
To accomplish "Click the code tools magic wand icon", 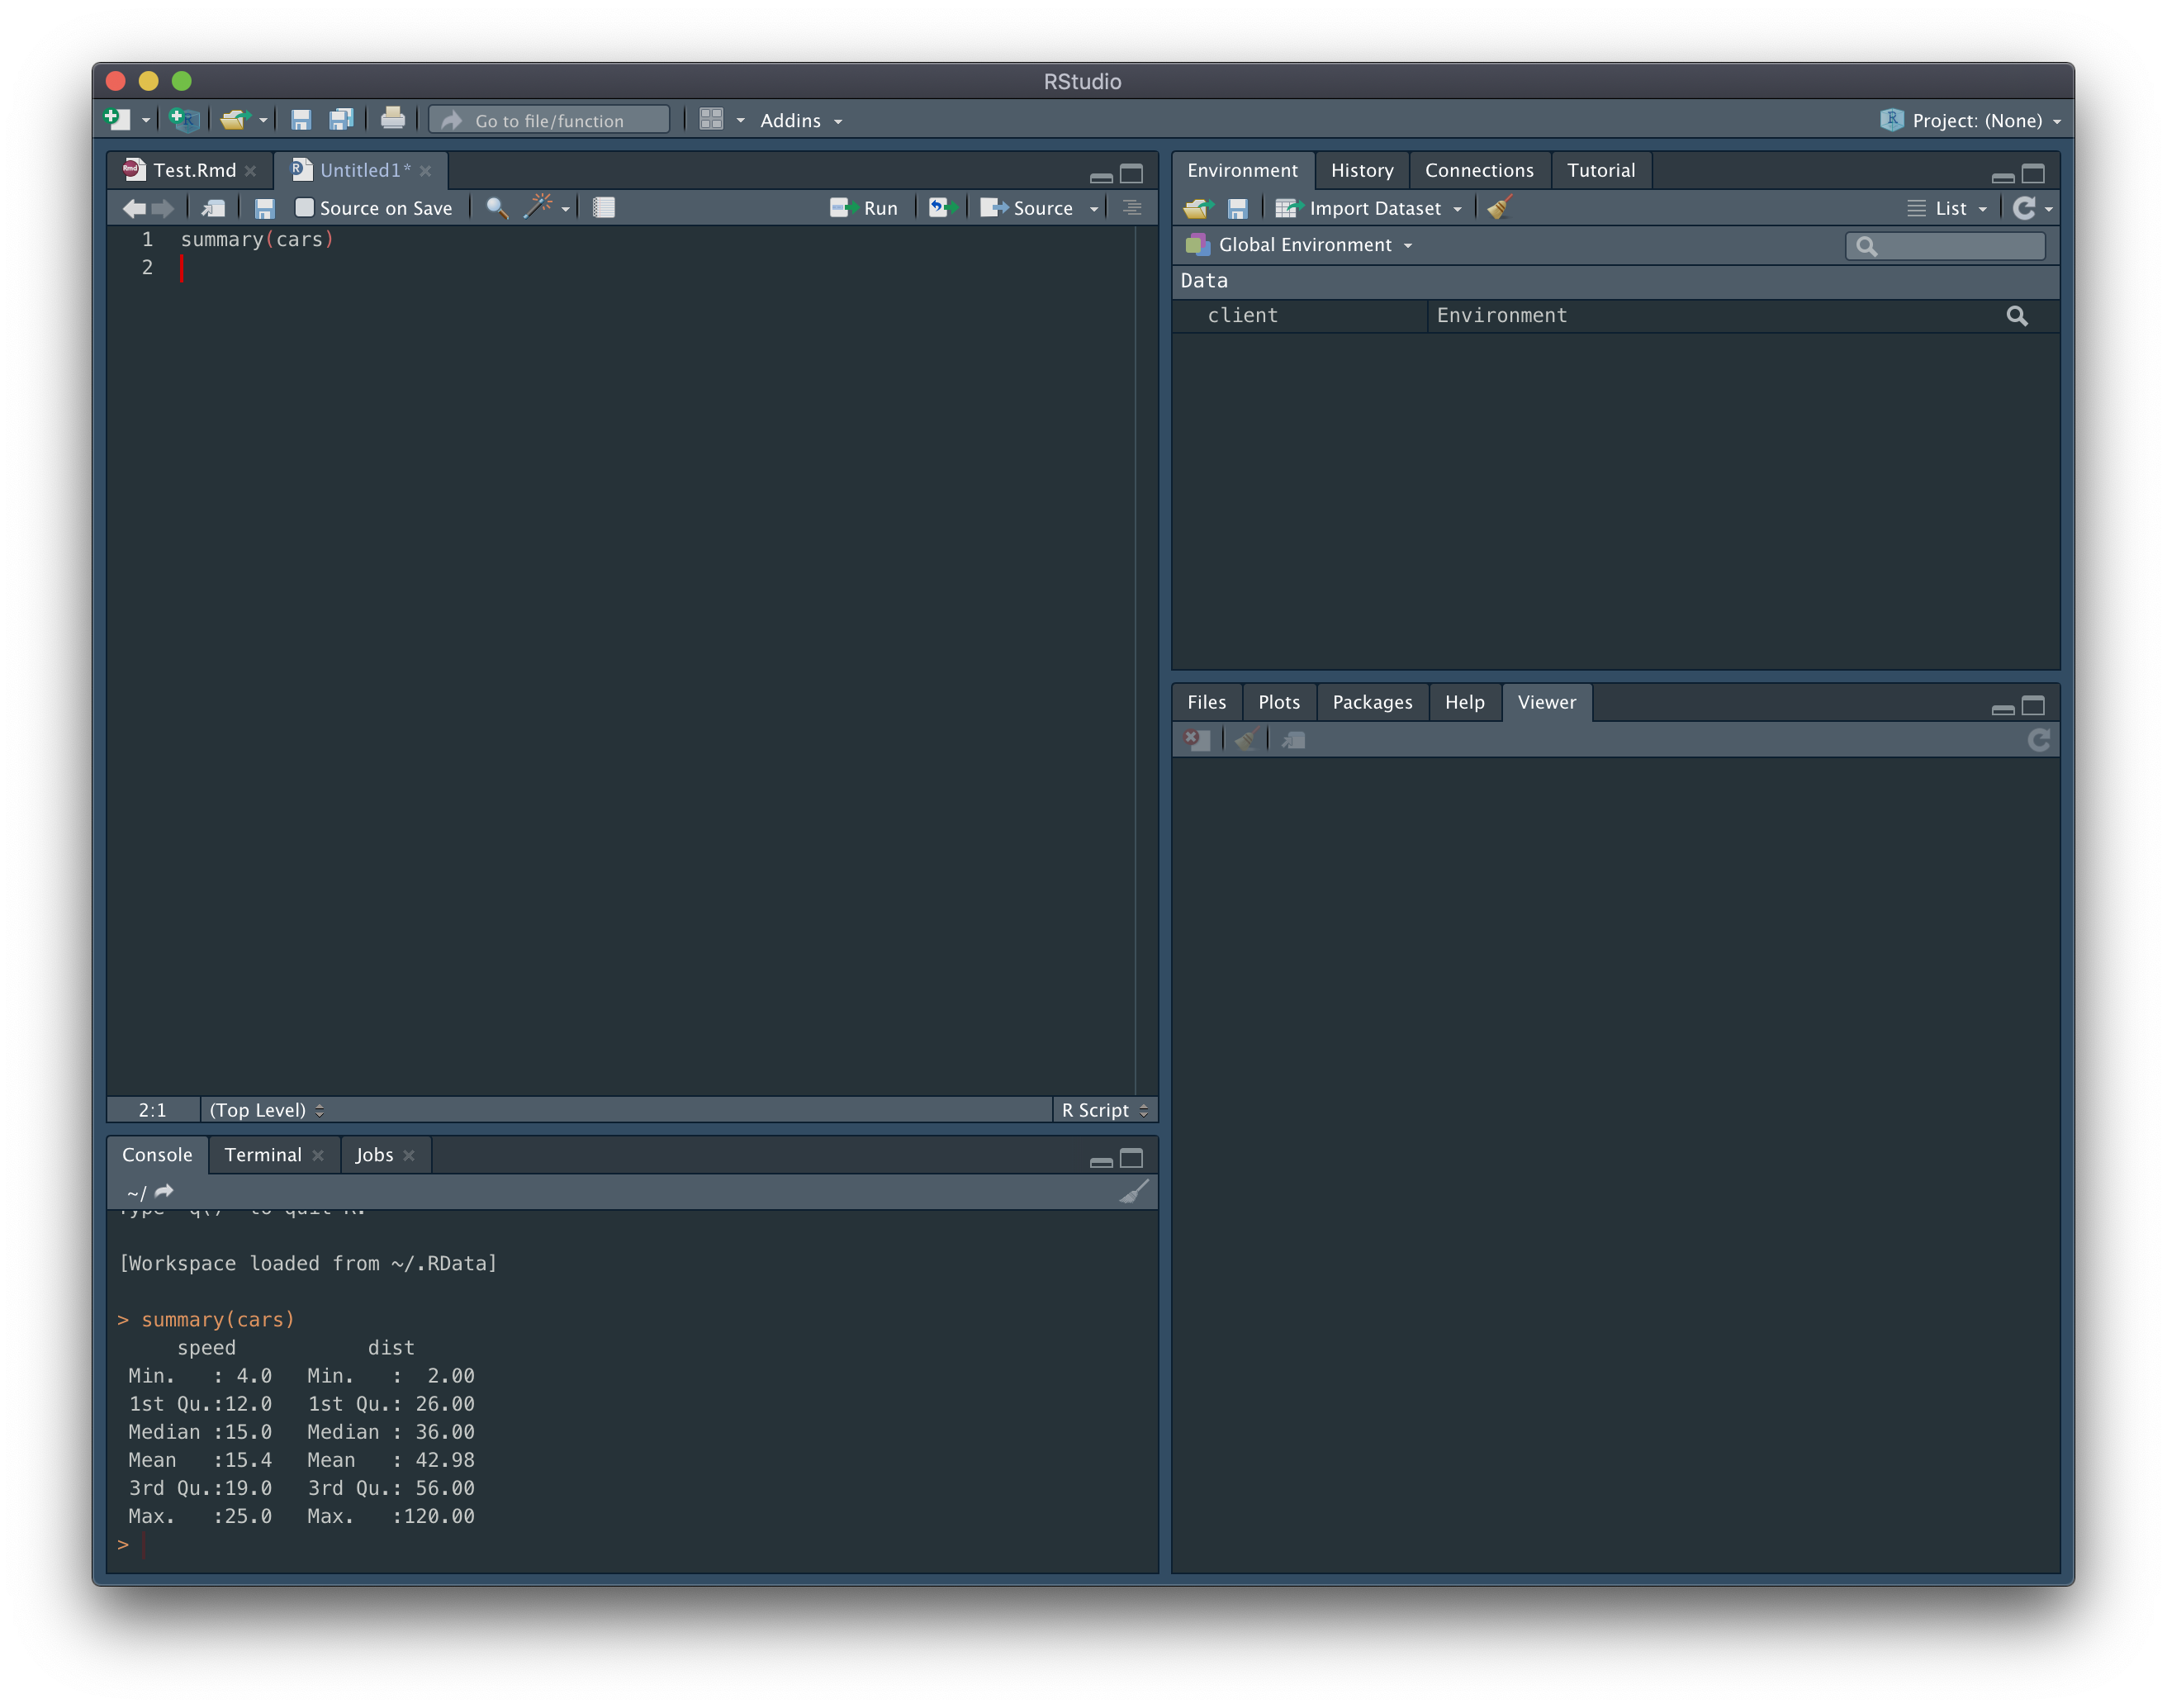I will [538, 207].
